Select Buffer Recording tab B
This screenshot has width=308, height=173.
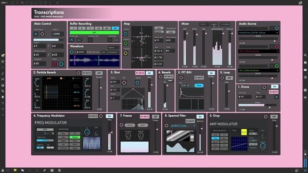(x=82, y=28)
